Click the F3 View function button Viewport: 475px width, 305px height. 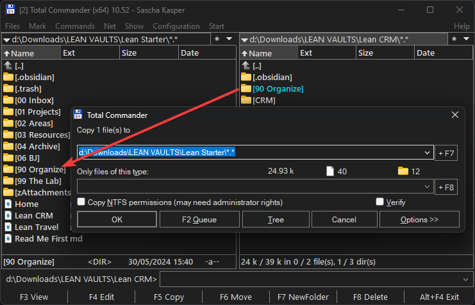point(34,297)
